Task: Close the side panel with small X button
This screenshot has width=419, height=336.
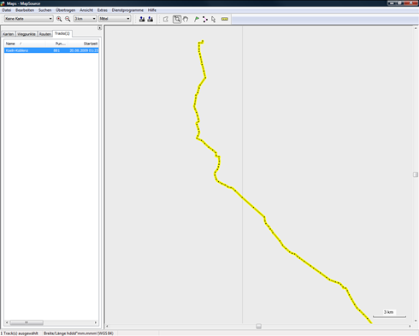Action: tap(99, 27)
